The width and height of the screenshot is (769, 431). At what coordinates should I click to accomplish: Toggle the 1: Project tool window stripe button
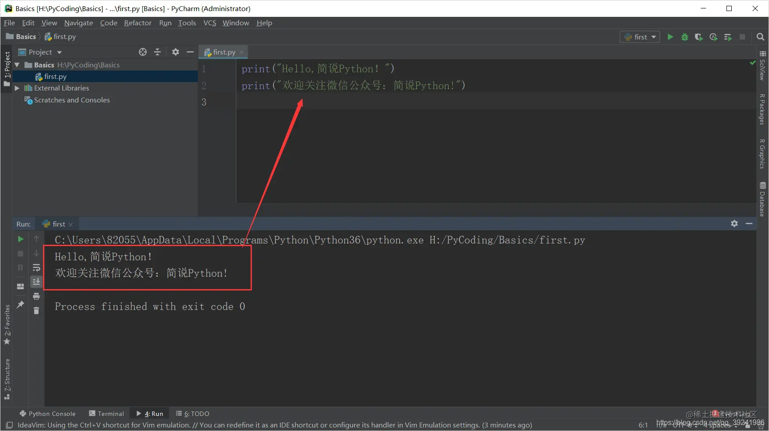click(x=7, y=69)
